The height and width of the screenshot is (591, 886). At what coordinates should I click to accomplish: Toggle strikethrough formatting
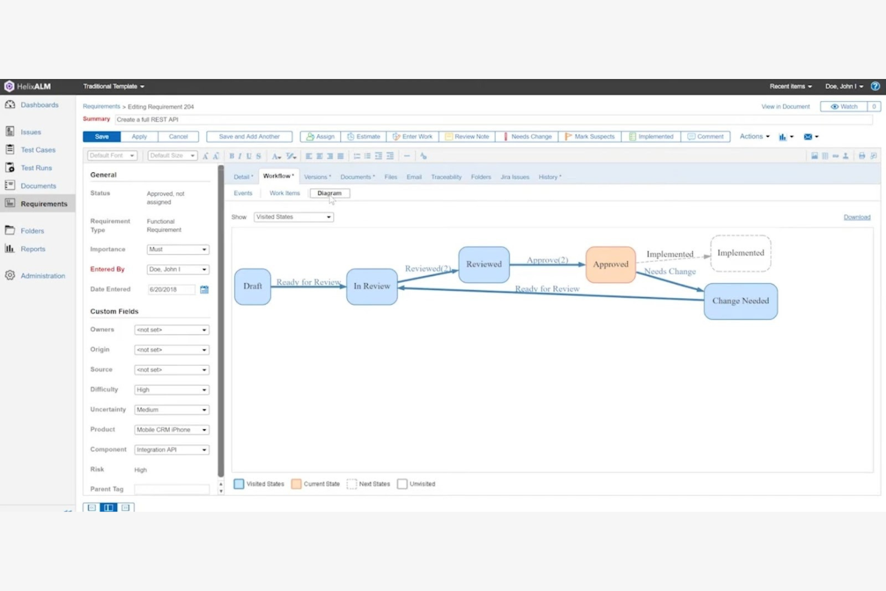258,156
